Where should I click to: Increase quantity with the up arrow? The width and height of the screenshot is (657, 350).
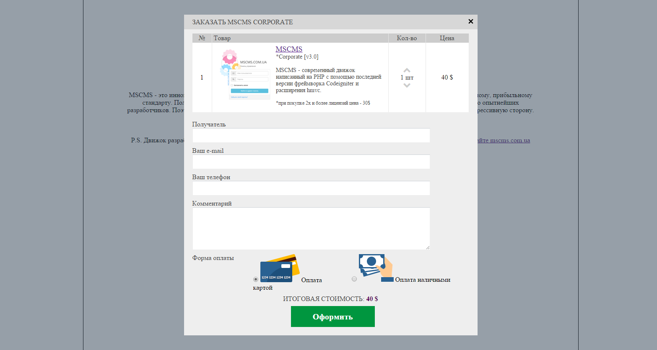(407, 70)
